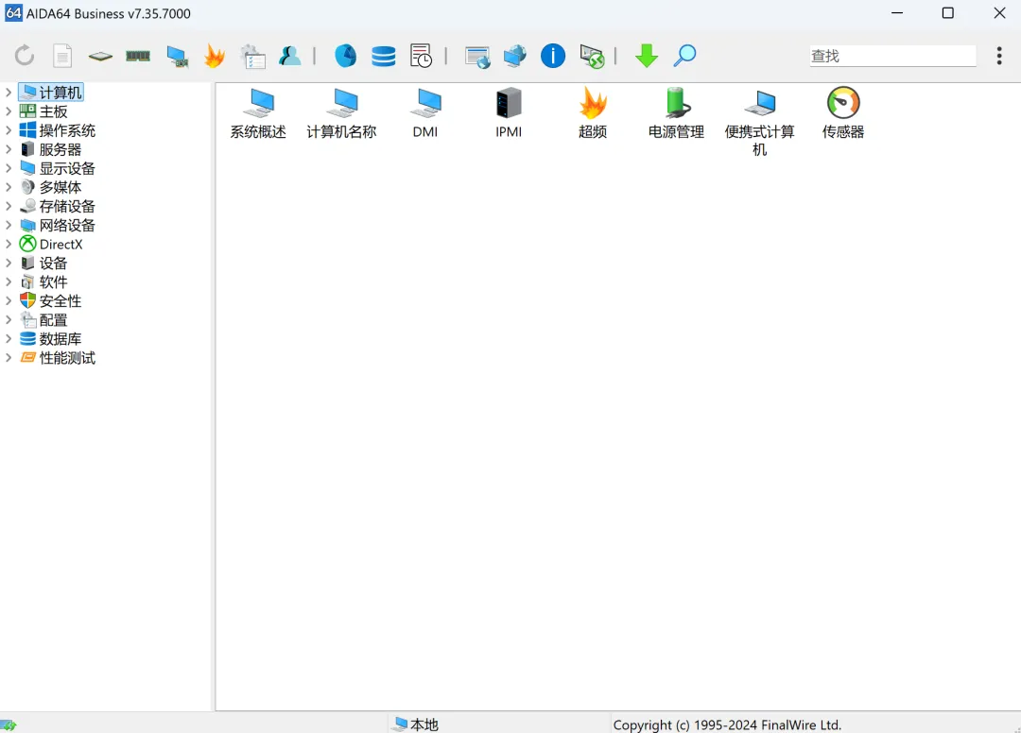Expand the 存储设备 tree node arrow
1021x733 pixels.
[x=9, y=206]
